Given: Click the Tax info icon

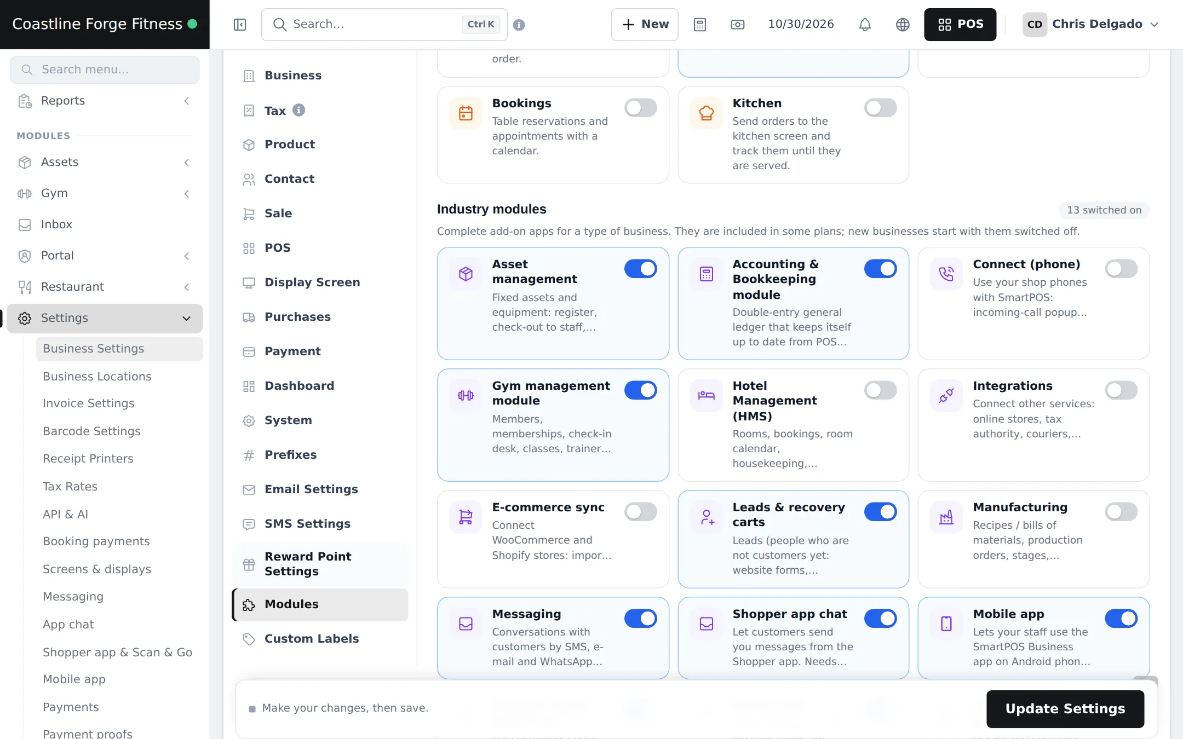Looking at the screenshot, I should pyautogui.click(x=298, y=110).
